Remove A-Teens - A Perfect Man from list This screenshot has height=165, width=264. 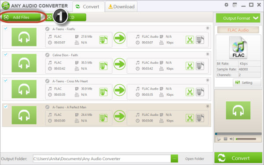click(208, 106)
